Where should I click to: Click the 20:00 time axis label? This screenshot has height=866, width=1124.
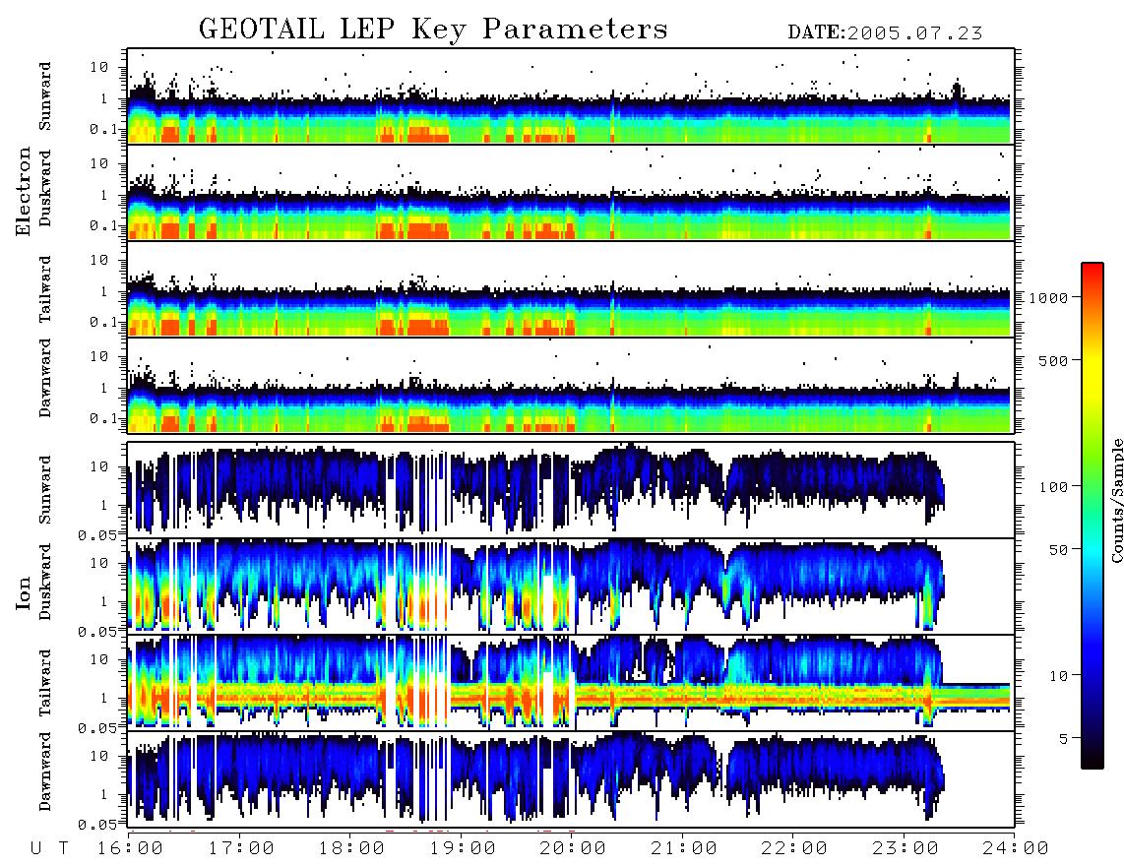click(x=574, y=848)
